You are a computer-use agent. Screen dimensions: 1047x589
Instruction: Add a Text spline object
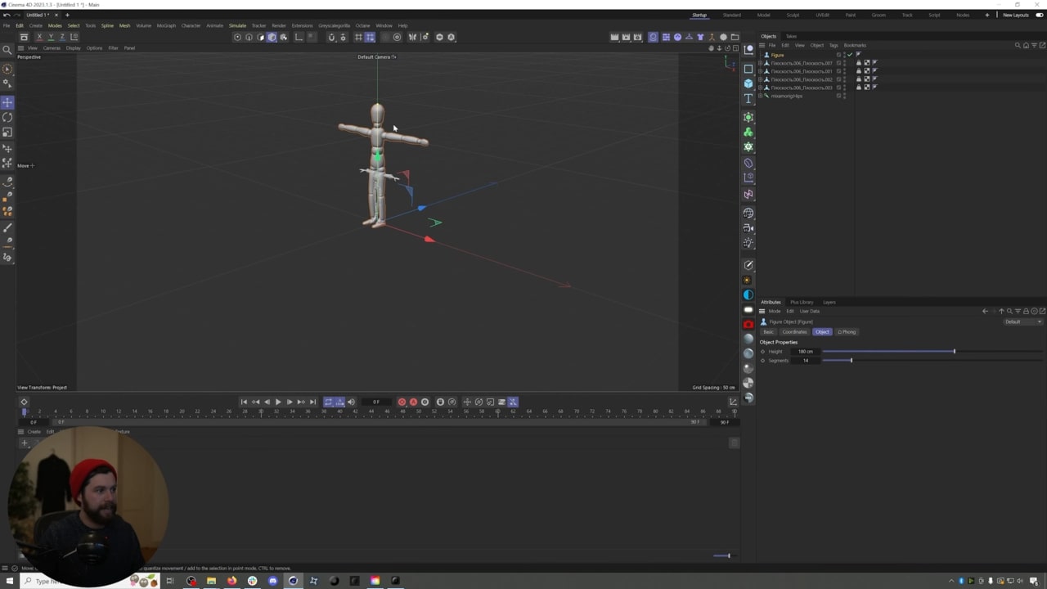(748, 98)
